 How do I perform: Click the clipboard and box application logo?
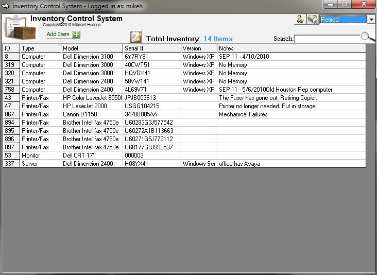point(21,27)
